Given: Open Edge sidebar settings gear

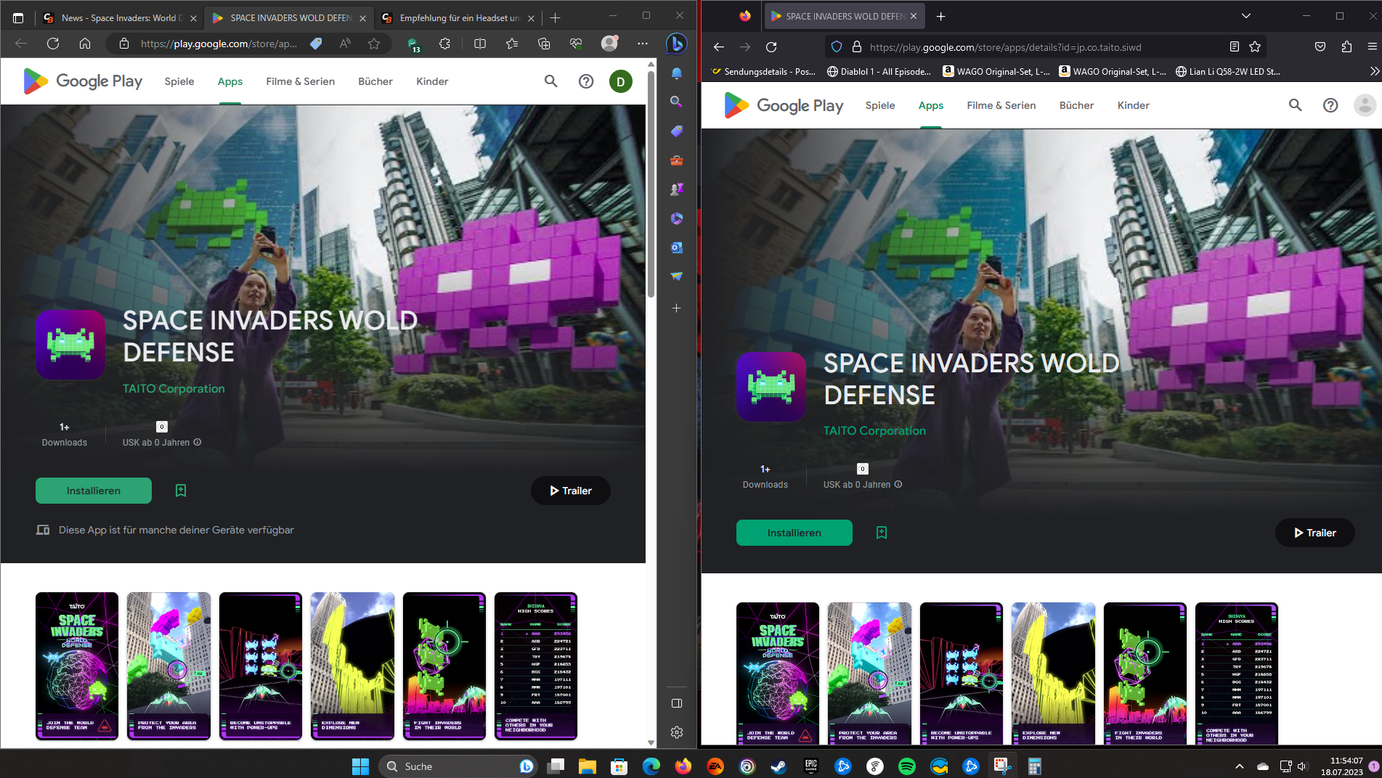Looking at the screenshot, I should pyautogui.click(x=676, y=732).
